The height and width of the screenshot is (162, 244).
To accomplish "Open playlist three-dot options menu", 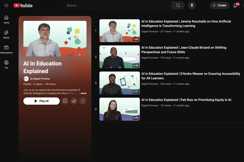I will [83, 101].
